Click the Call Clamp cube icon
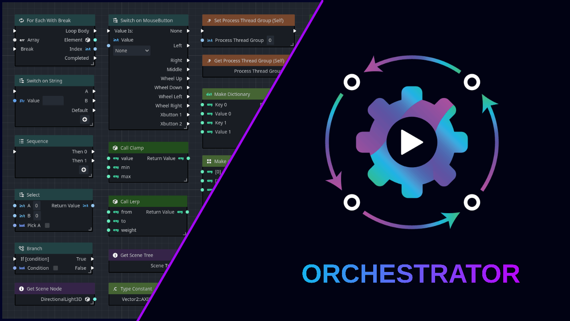Viewport: 570px width, 321px height. click(x=115, y=148)
